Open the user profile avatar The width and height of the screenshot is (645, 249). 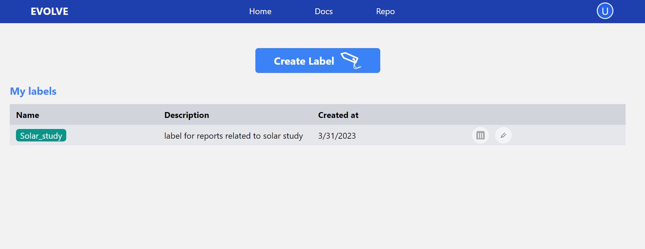click(x=605, y=11)
